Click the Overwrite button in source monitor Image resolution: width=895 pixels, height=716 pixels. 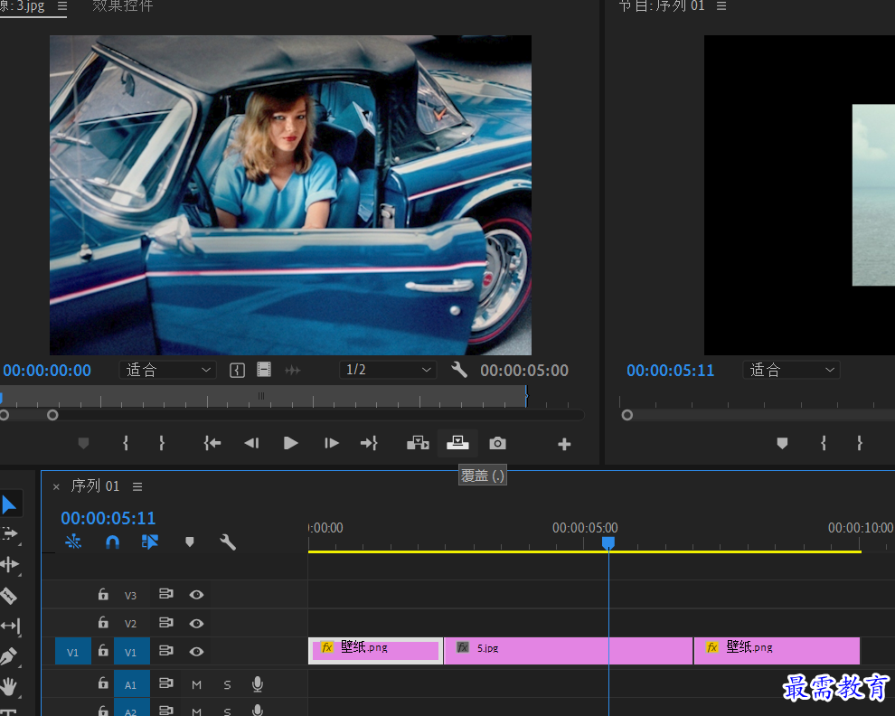pyautogui.click(x=457, y=443)
